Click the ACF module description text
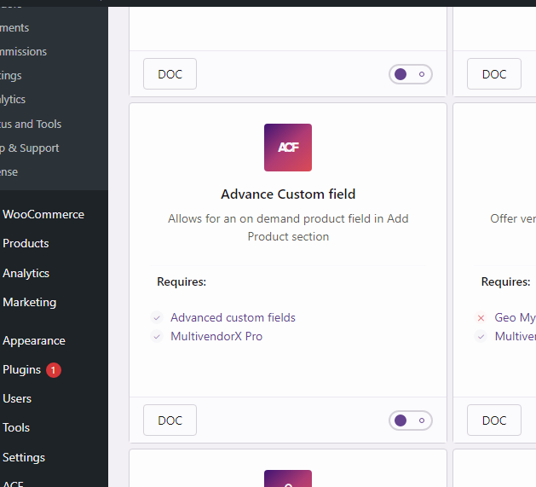 288,228
